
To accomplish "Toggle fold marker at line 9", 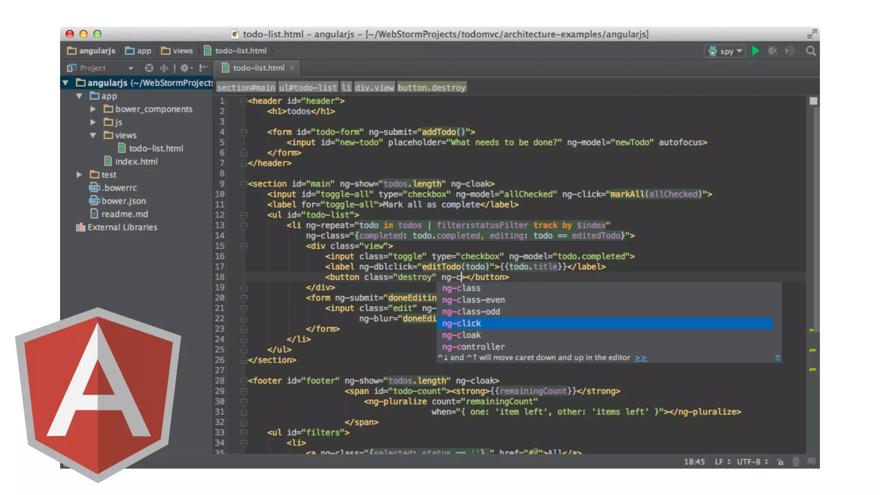I will tap(244, 184).
